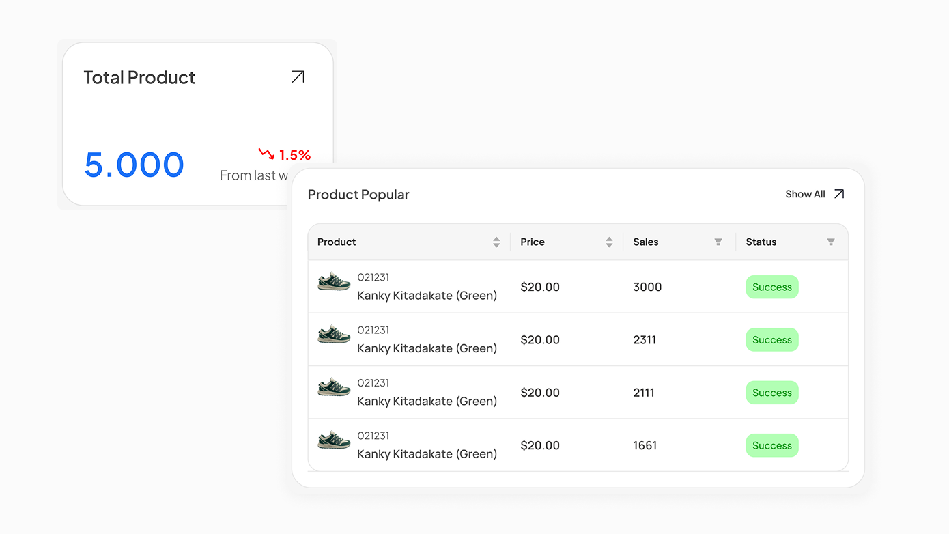Click Success badge in row with 3000 sales

coord(771,287)
